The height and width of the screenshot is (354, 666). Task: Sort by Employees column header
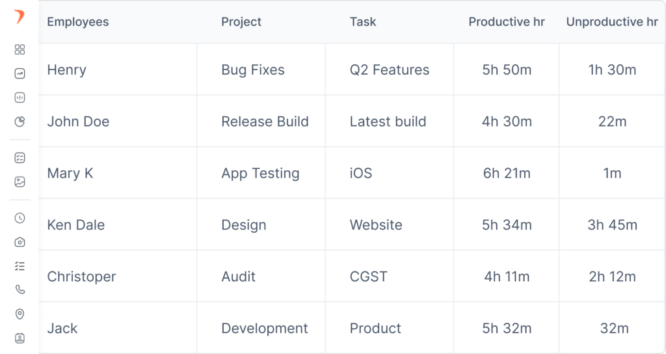[x=78, y=22]
